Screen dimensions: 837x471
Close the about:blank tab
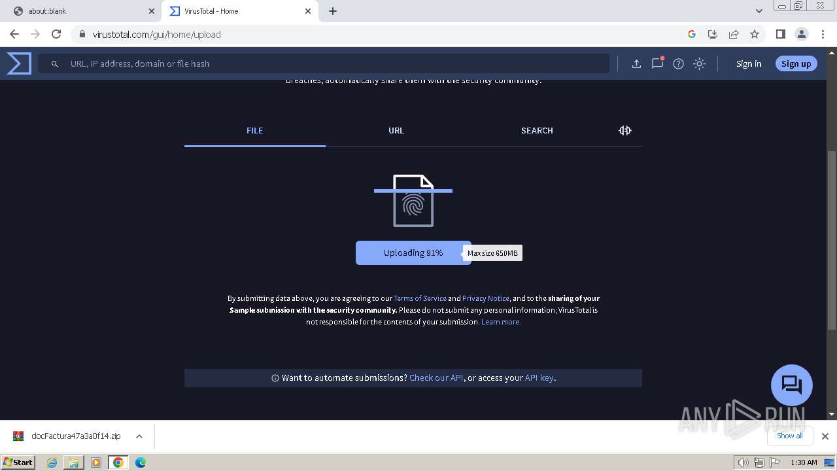tap(152, 11)
